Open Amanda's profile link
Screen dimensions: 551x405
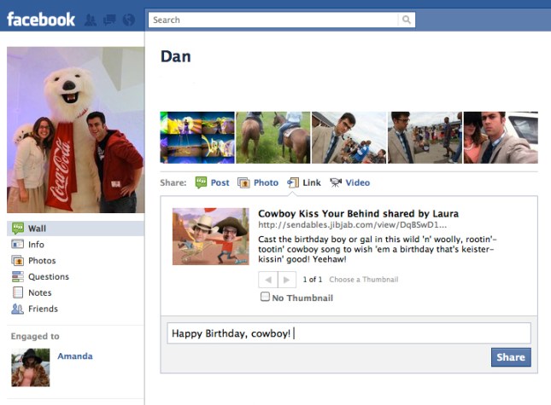[x=74, y=356]
